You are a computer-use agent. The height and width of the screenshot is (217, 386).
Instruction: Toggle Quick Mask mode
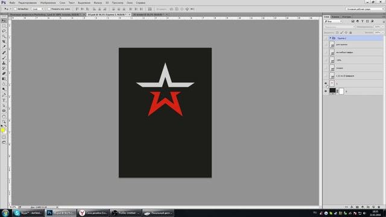coord(4,137)
